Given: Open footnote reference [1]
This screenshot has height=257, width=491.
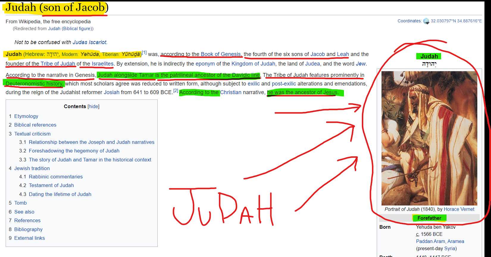Looking at the screenshot, I should point(144,53).
